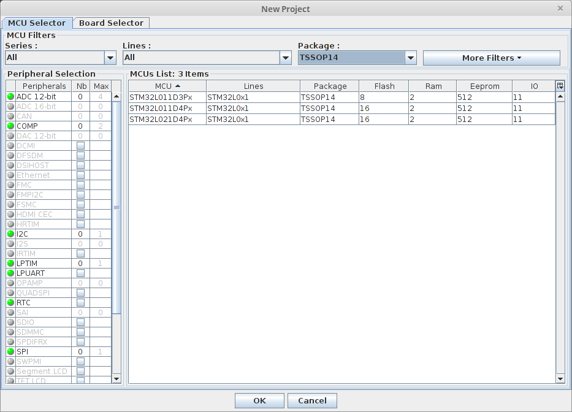Click the Nb value for ADC 12-bit

click(x=81, y=97)
